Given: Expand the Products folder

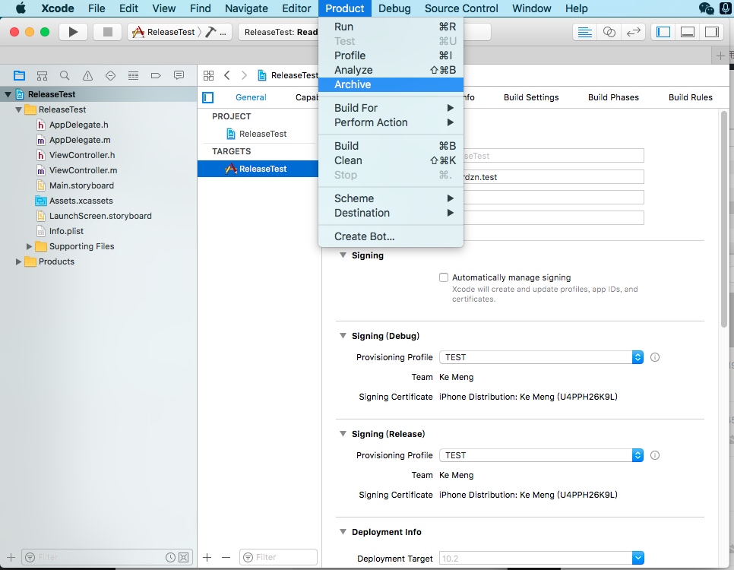Looking at the screenshot, I should [18, 261].
